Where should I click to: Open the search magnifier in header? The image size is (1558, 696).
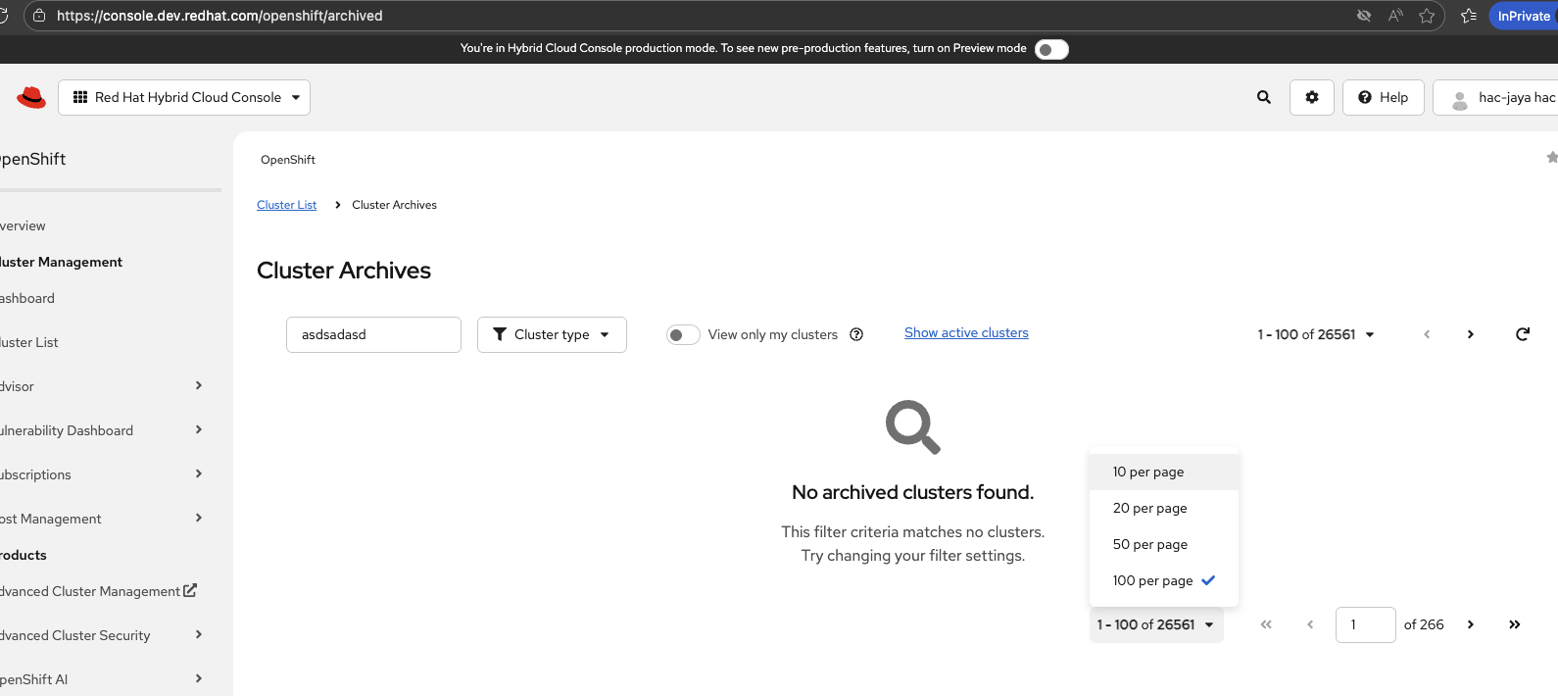pos(1264,97)
